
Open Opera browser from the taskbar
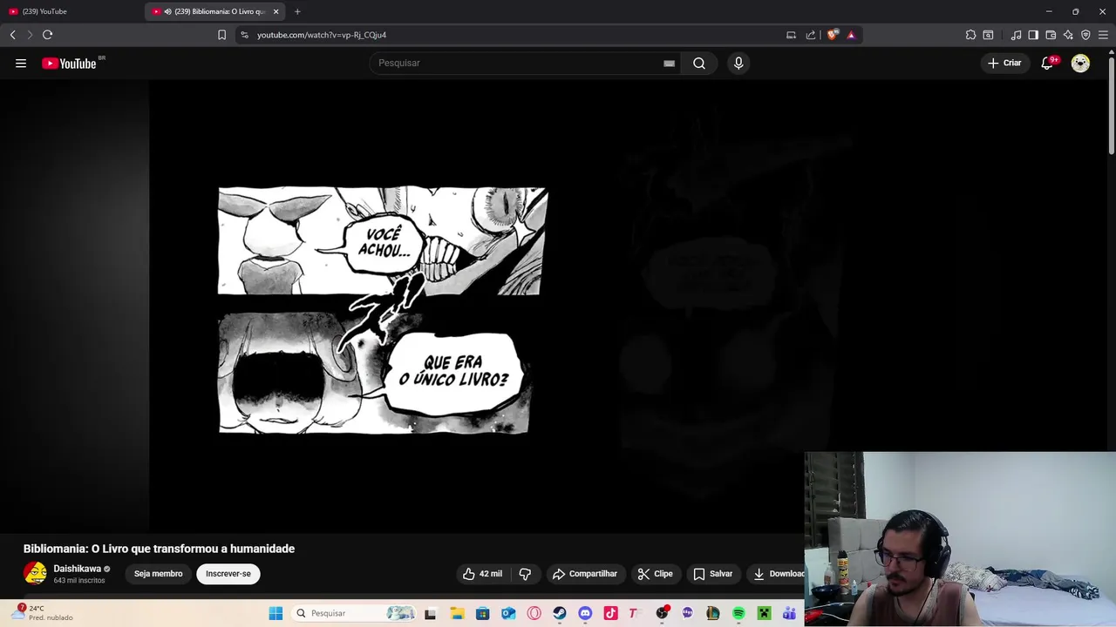(x=534, y=613)
